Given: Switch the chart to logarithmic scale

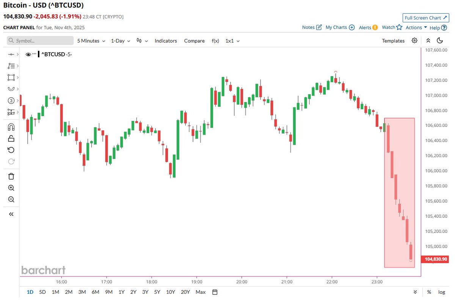Looking at the screenshot, I should point(442,292).
